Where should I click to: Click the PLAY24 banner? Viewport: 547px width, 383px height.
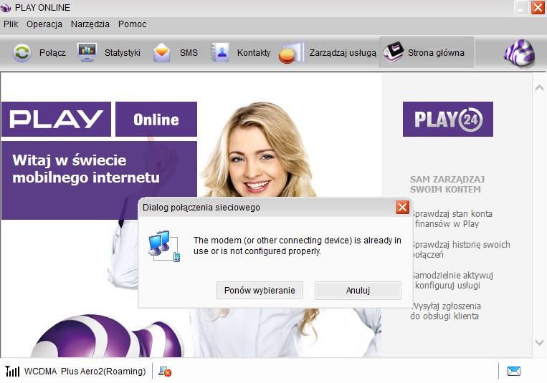(x=447, y=119)
